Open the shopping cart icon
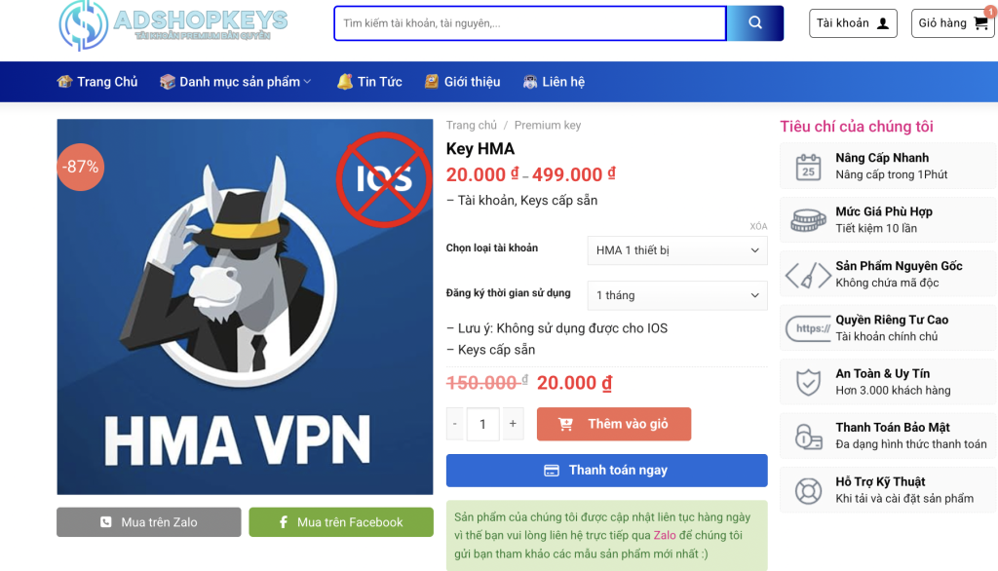Screen dimensions: 998x571 click(x=980, y=23)
